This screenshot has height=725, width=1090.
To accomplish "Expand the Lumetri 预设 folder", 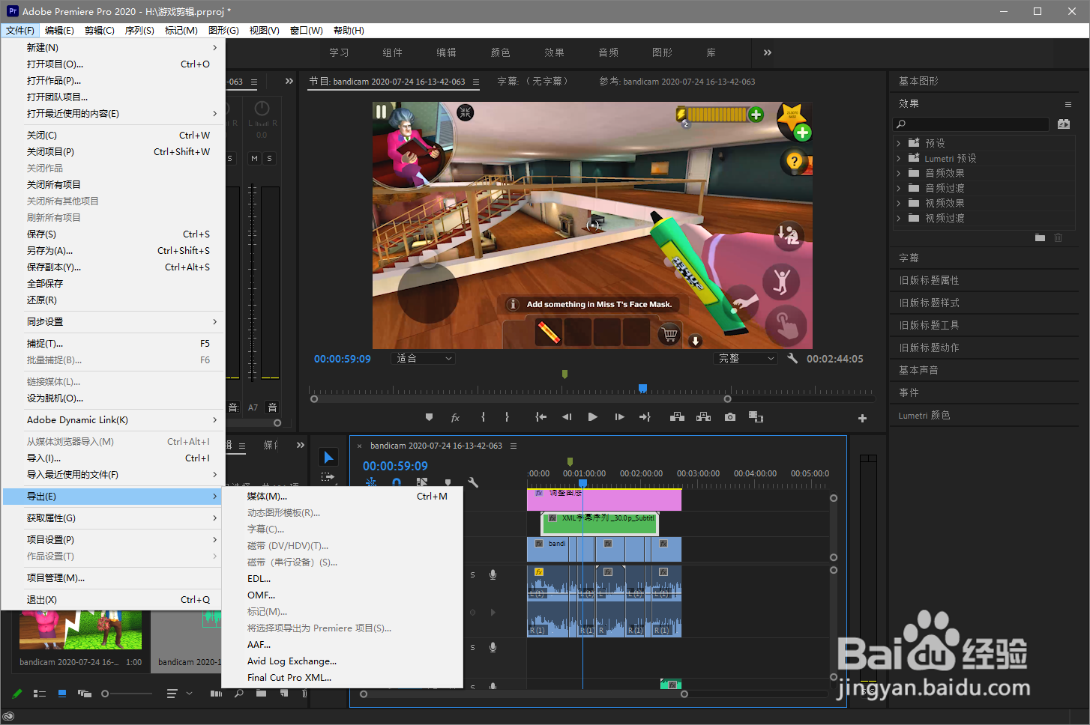I will point(898,158).
